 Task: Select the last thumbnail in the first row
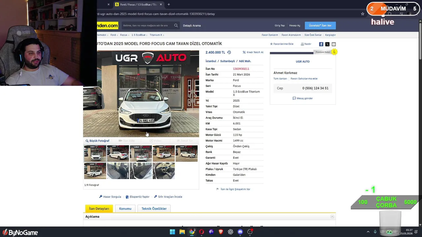[187, 153]
